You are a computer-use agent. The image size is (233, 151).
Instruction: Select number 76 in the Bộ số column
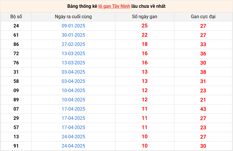[16, 63]
